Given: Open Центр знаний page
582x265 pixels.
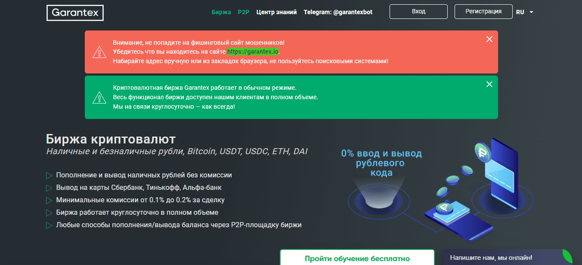Looking at the screenshot, I should 276,12.
